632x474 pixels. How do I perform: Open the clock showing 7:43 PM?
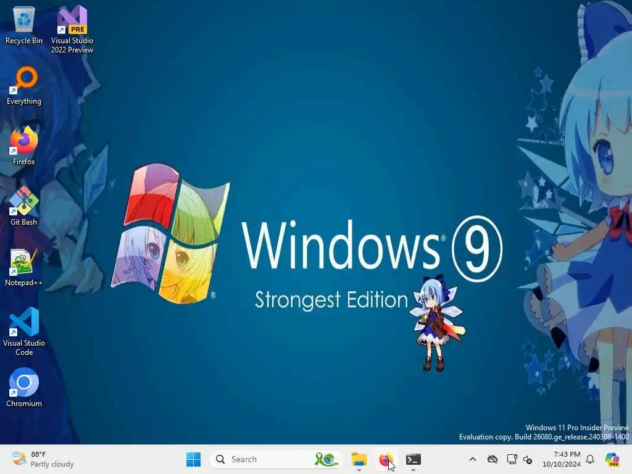(x=562, y=459)
